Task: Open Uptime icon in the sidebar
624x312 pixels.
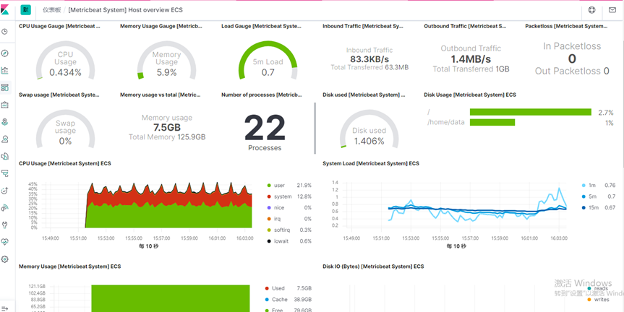Action: pos(5,207)
